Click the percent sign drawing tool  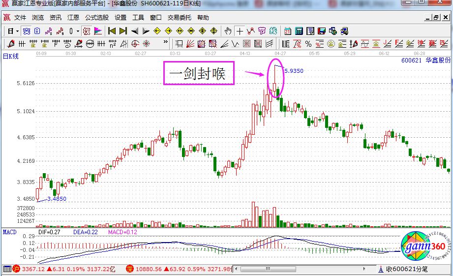coord(308,43)
